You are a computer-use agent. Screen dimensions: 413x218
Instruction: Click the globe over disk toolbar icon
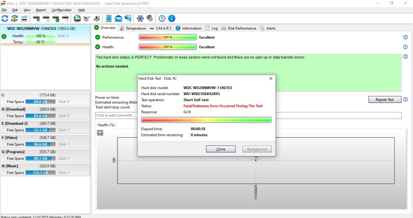click(77, 18)
